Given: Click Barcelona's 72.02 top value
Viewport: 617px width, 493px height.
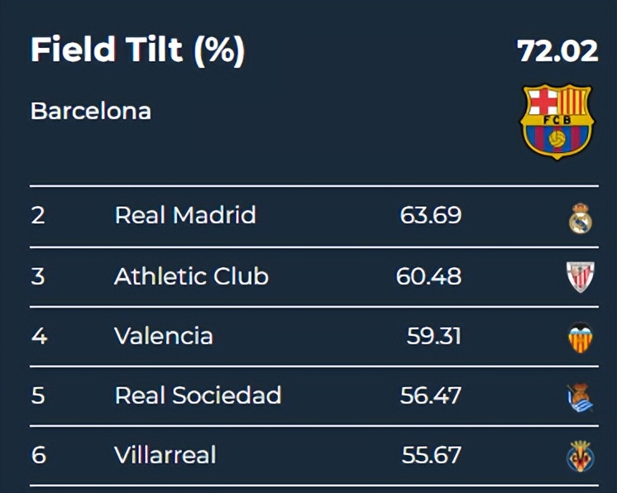Looking at the screenshot, I should click(x=557, y=51).
